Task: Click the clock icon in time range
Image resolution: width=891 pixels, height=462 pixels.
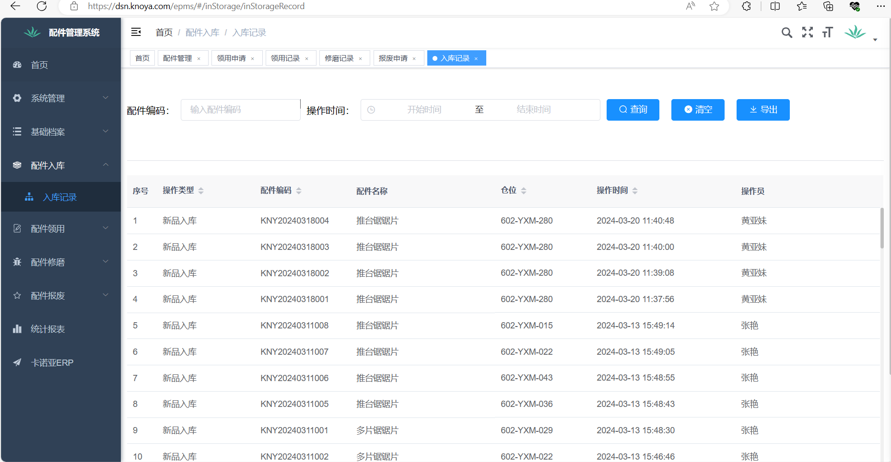Action: [371, 110]
